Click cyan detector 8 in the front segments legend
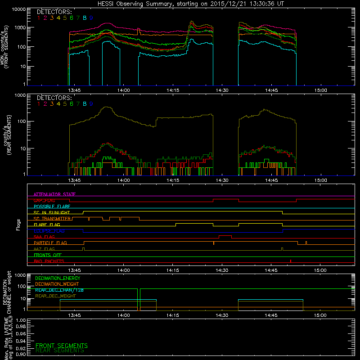 point(85,18)
